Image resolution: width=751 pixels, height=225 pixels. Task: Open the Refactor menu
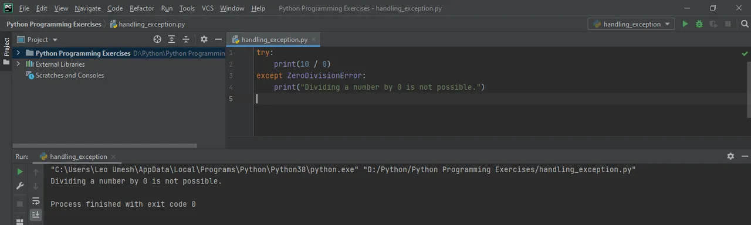142,8
